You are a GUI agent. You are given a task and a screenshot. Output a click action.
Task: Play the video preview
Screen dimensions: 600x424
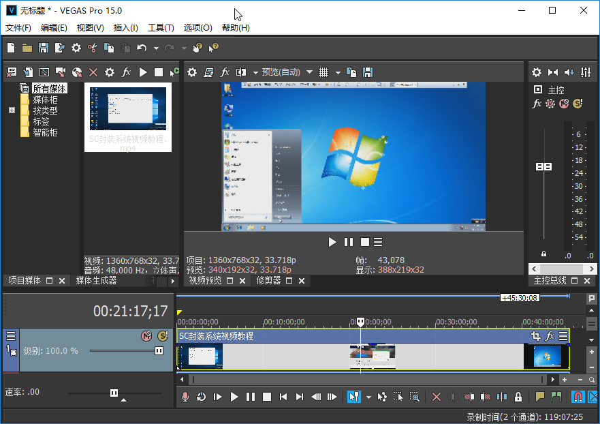pos(332,242)
